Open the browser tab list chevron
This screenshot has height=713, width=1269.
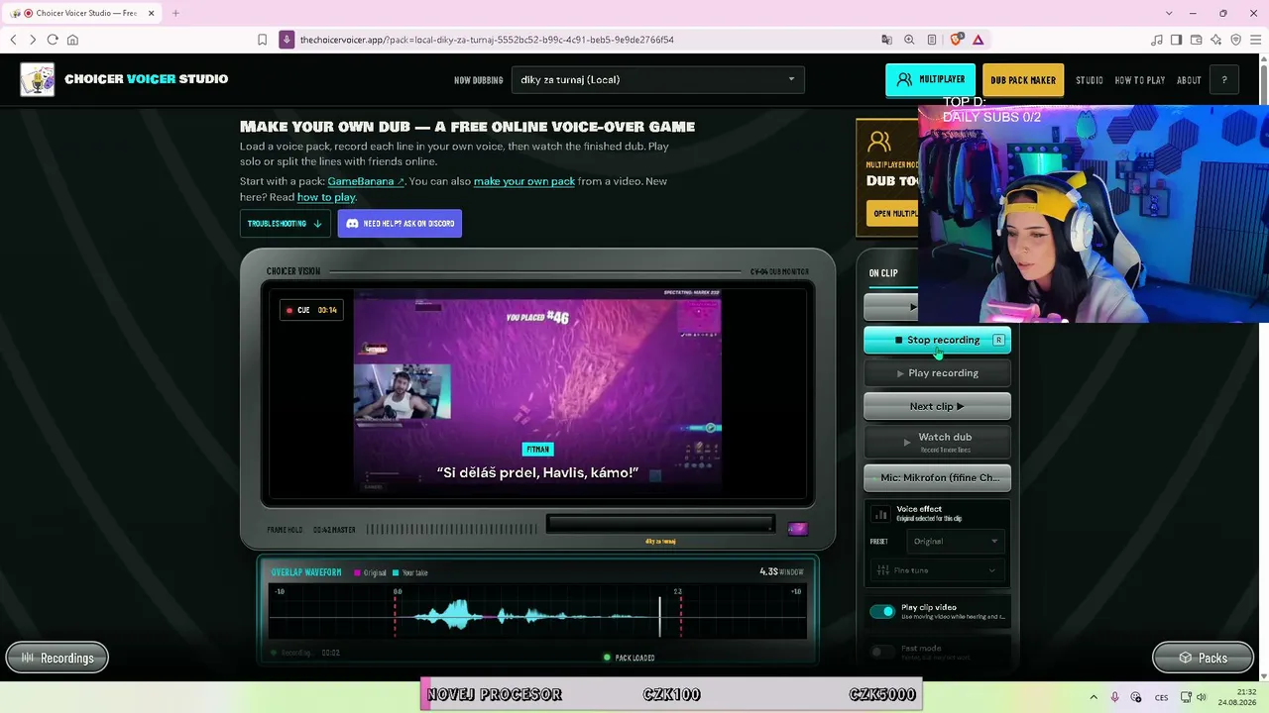coord(1170,13)
